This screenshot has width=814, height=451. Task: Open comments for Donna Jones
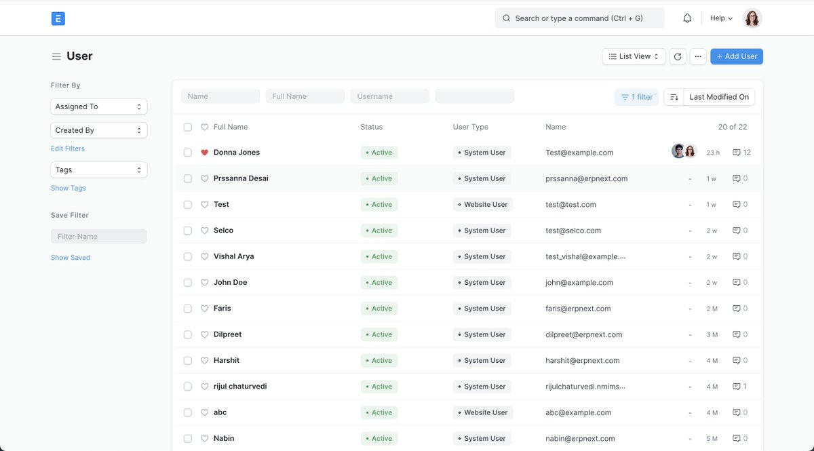click(x=741, y=153)
